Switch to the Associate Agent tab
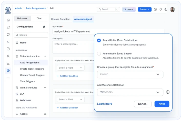 click(83, 19)
